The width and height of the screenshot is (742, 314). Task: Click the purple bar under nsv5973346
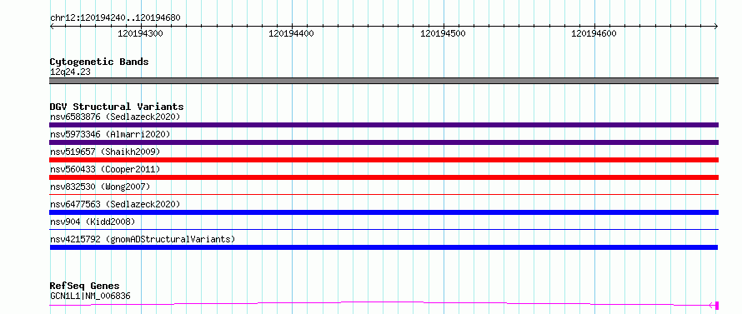[x=384, y=142]
